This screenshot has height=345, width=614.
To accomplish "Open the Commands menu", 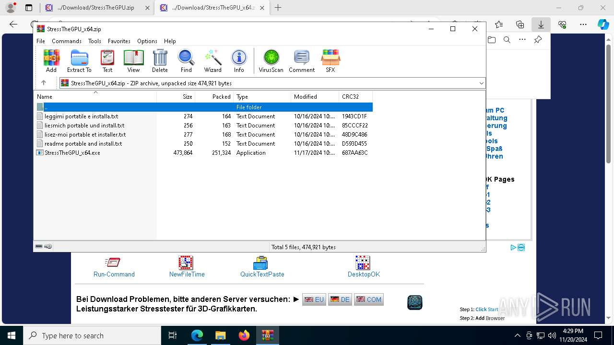I will (x=67, y=41).
